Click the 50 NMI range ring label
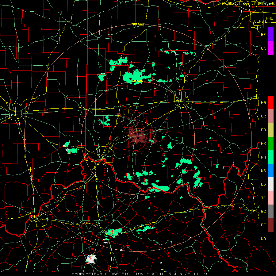 (x=137, y=81)
